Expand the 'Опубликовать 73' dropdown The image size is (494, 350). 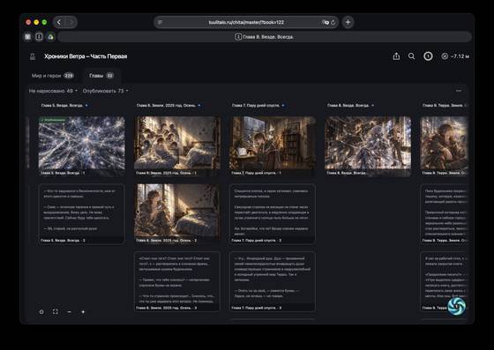tap(105, 91)
